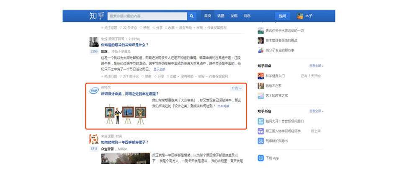Click avatar beside the 一年四季都穿裙子 question
Screen dimensions: 402x186
pyautogui.click(x=94, y=139)
